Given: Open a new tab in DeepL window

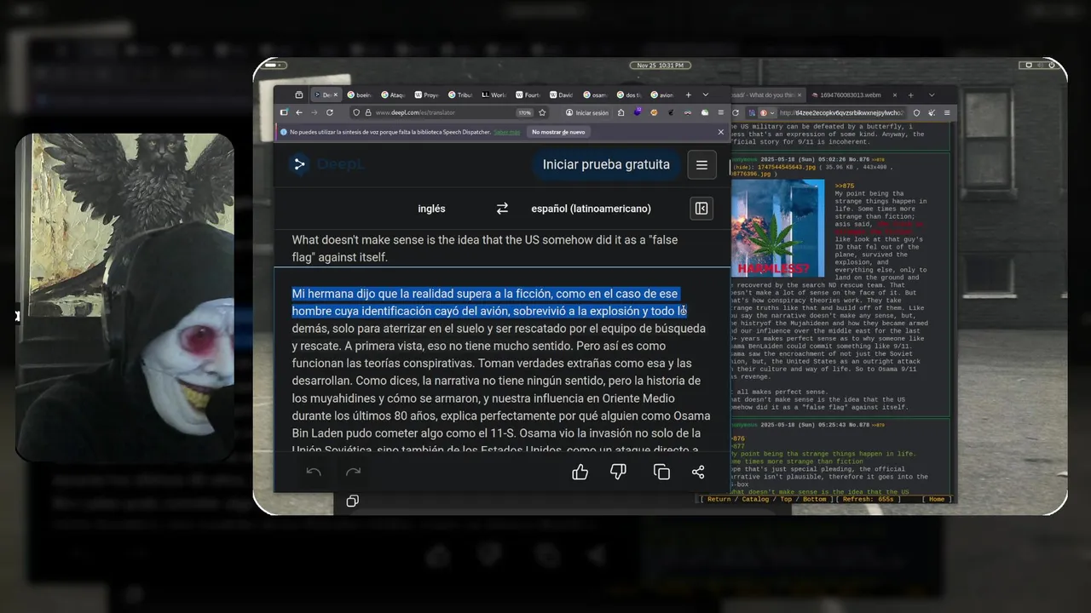Looking at the screenshot, I should [x=689, y=95].
